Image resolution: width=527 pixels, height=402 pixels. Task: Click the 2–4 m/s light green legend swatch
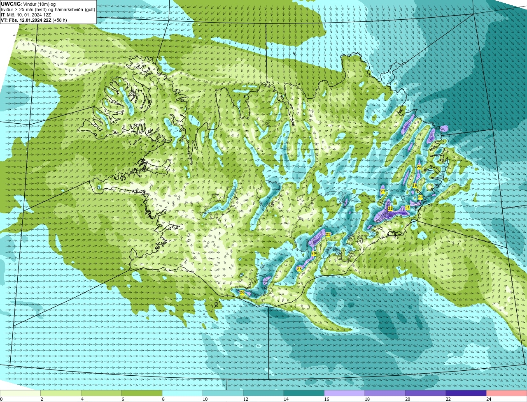click(x=61, y=393)
